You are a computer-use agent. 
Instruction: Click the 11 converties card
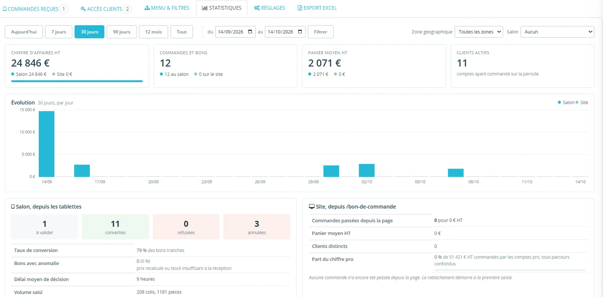click(x=115, y=227)
